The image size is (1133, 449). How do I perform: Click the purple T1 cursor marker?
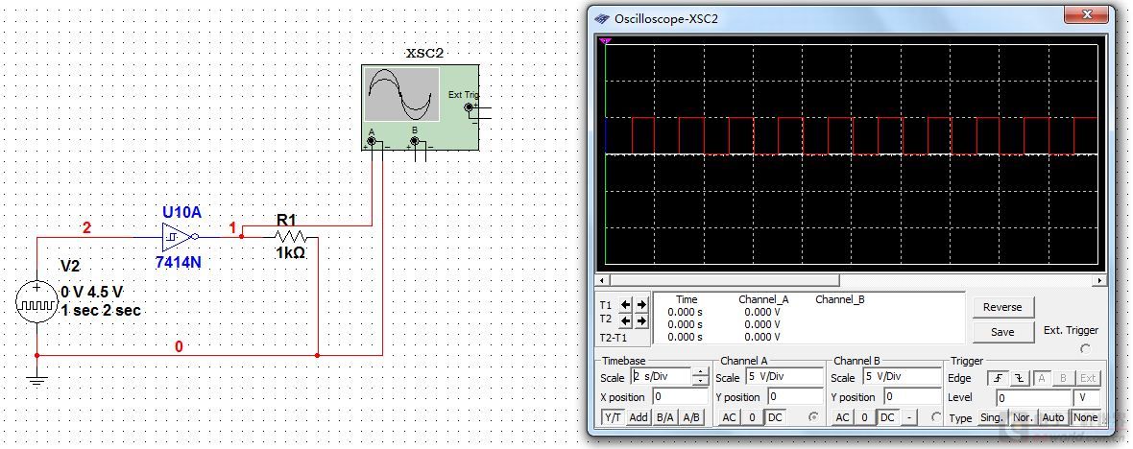[x=606, y=41]
